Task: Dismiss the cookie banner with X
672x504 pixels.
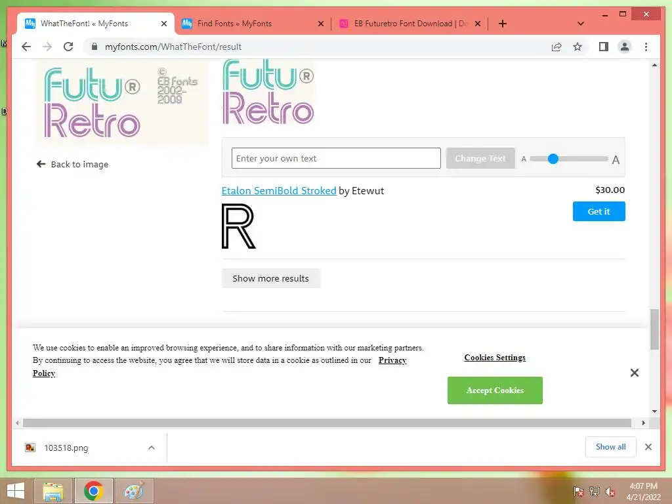Action: click(x=635, y=373)
